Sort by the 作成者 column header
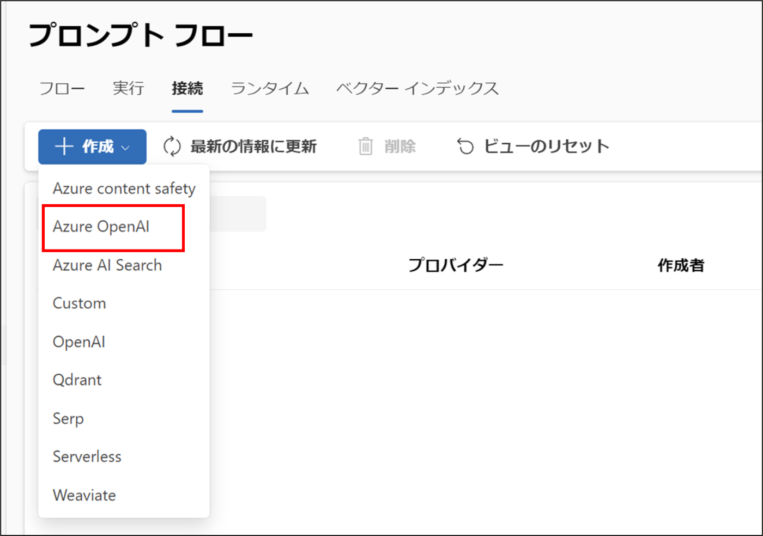 click(x=681, y=265)
